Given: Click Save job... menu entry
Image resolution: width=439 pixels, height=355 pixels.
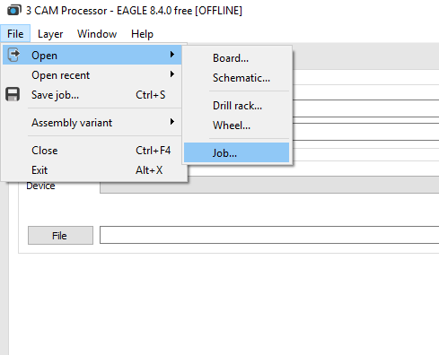Looking at the screenshot, I should [x=92, y=95].
